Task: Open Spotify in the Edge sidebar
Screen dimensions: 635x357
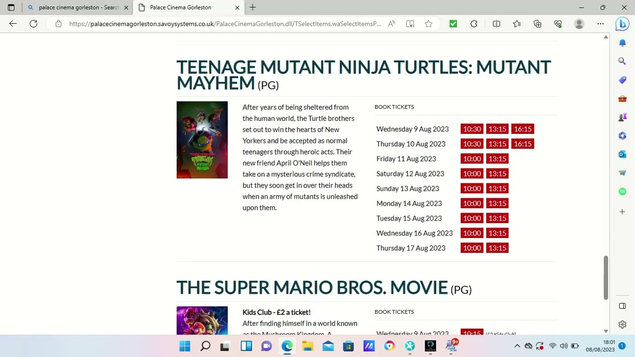Action: click(x=622, y=191)
